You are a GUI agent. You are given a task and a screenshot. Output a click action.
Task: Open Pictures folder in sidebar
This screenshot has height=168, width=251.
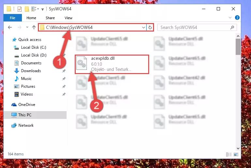coord(28,86)
